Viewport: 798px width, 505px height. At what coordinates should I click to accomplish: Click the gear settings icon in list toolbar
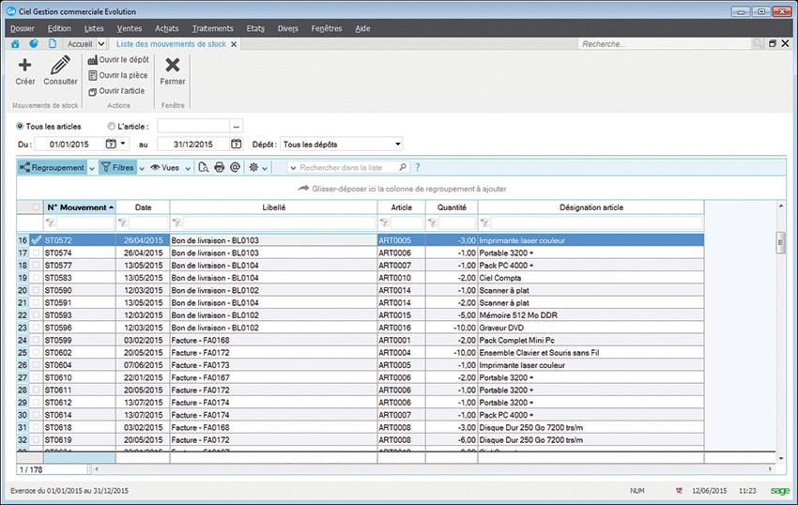253,167
